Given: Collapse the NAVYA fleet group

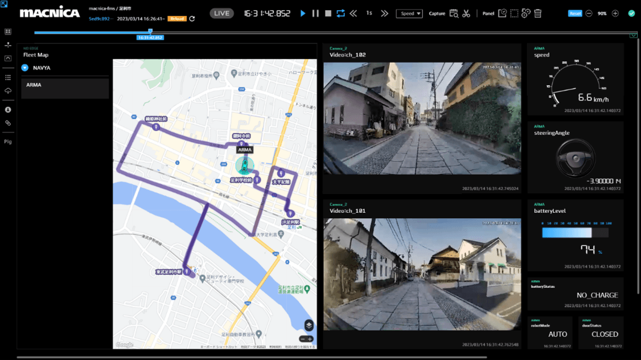Looking at the screenshot, I should coord(25,68).
